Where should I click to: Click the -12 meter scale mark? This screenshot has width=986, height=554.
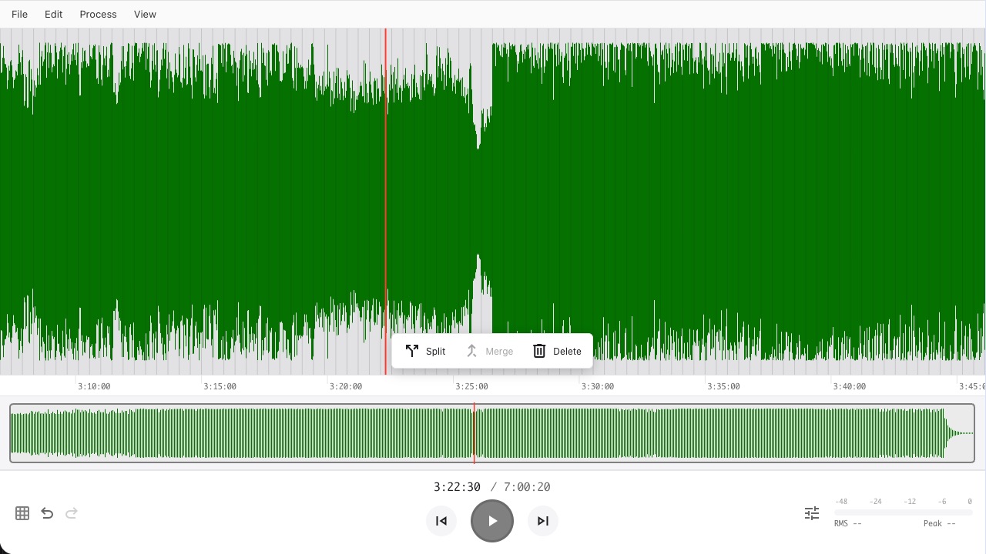pos(910,502)
